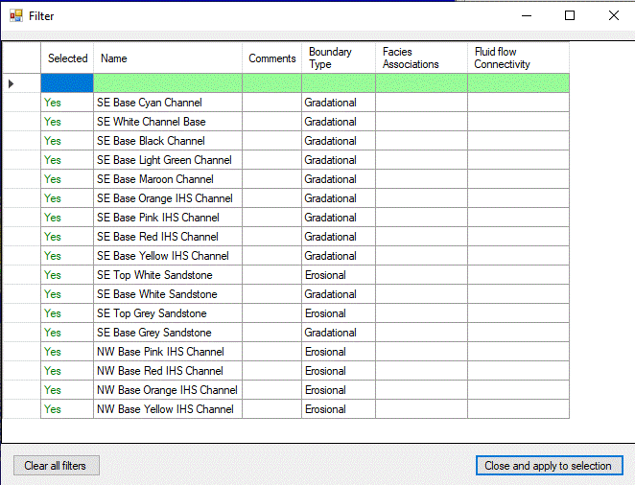Viewport: 635px width, 485px height.
Task: Click the row selector arrow in filter row
Action: (12, 83)
